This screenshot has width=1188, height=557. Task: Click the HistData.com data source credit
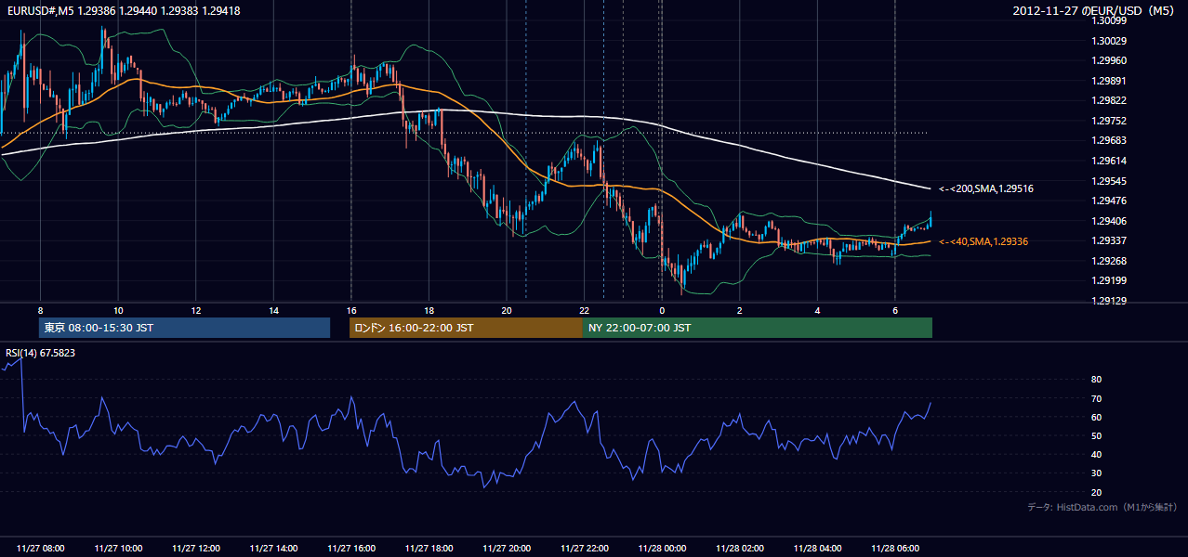pyautogui.click(x=1102, y=507)
